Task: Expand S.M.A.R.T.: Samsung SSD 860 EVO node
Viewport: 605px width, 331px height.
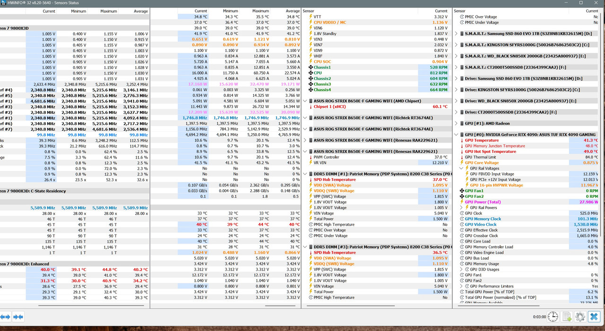Action: coord(456,34)
